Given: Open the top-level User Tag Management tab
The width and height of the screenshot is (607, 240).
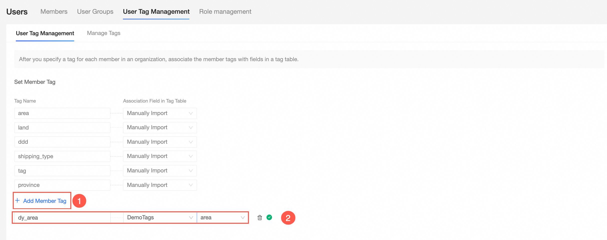Looking at the screenshot, I should point(156,11).
